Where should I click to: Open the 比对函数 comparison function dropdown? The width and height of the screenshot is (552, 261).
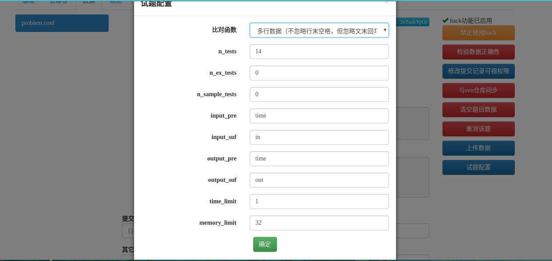pyautogui.click(x=319, y=30)
